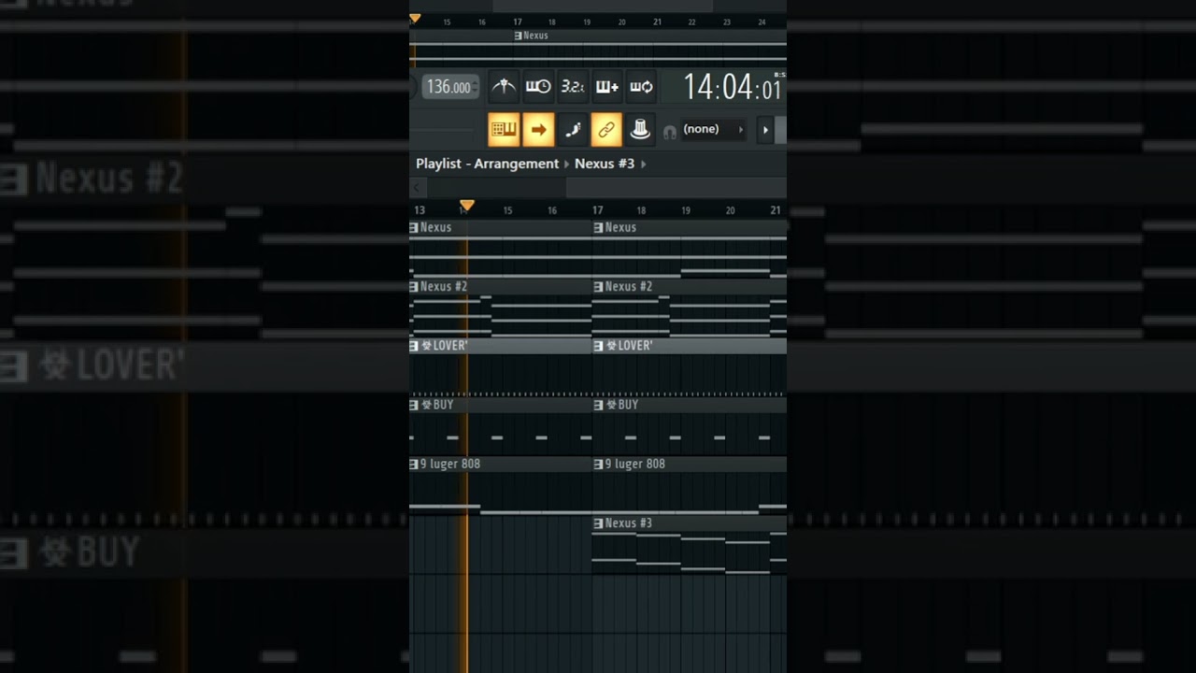Click the orange playhead marker on playlist ruler
Image resolution: width=1196 pixels, height=673 pixels.
(x=467, y=205)
